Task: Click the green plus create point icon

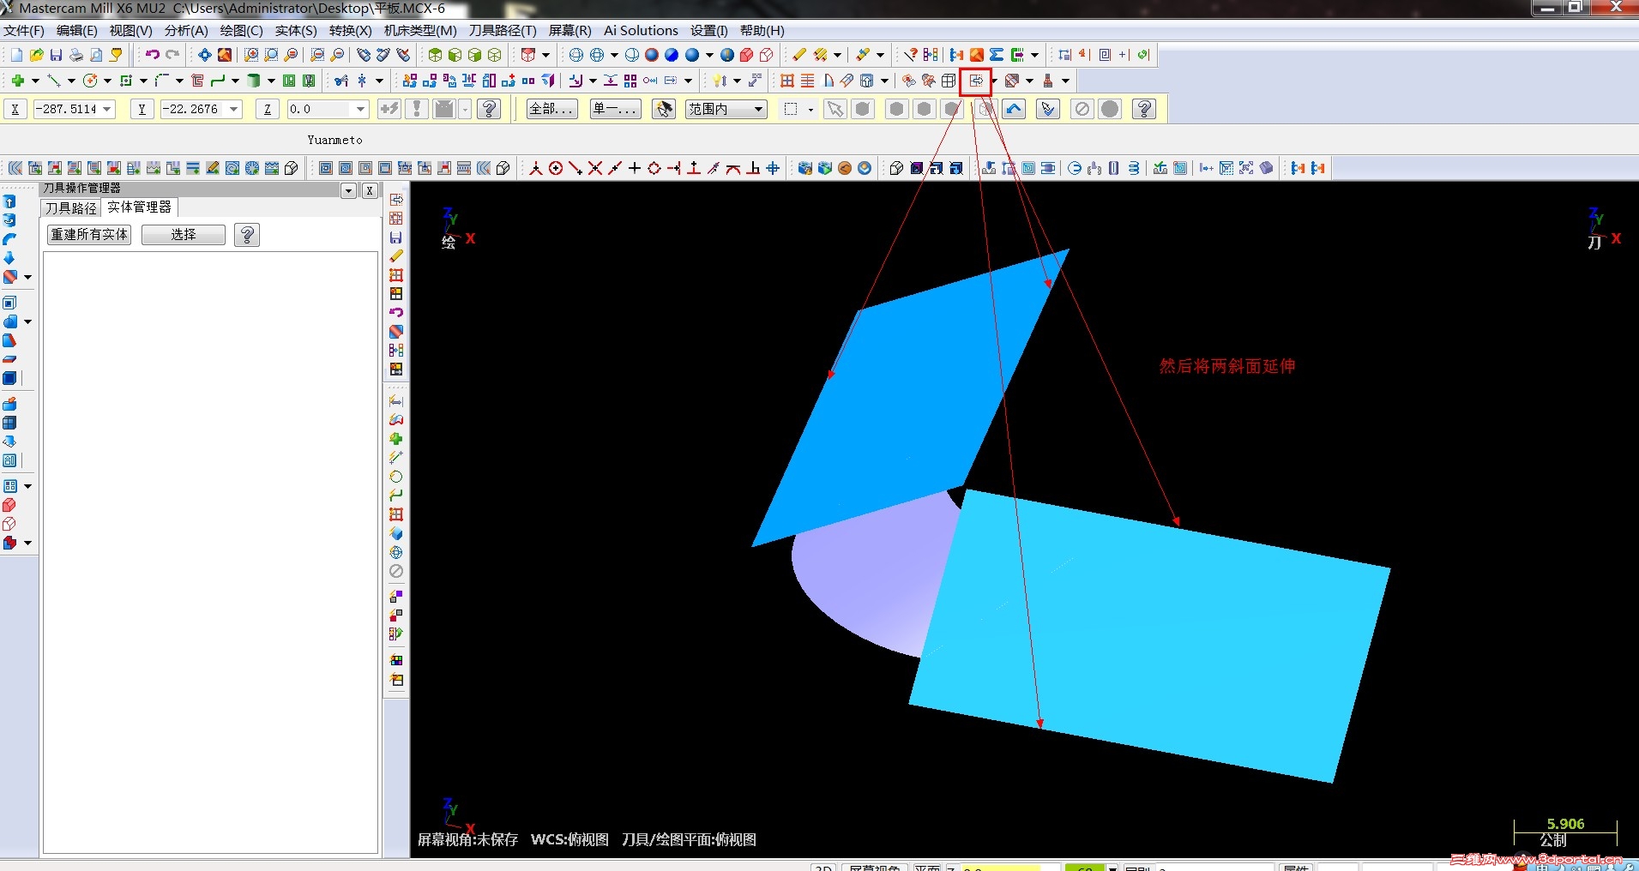Action: click(17, 81)
